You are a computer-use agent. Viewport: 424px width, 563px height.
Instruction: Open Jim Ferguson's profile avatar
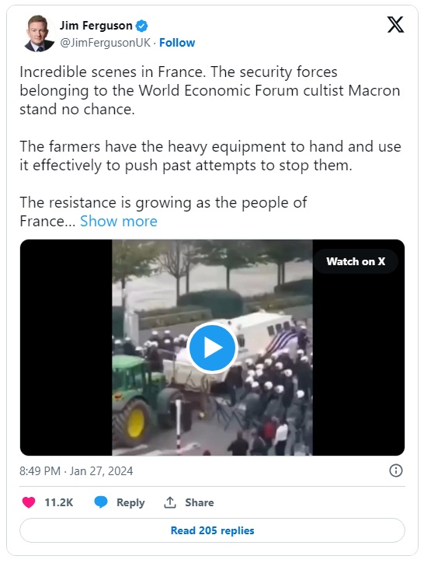pyautogui.click(x=39, y=33)
